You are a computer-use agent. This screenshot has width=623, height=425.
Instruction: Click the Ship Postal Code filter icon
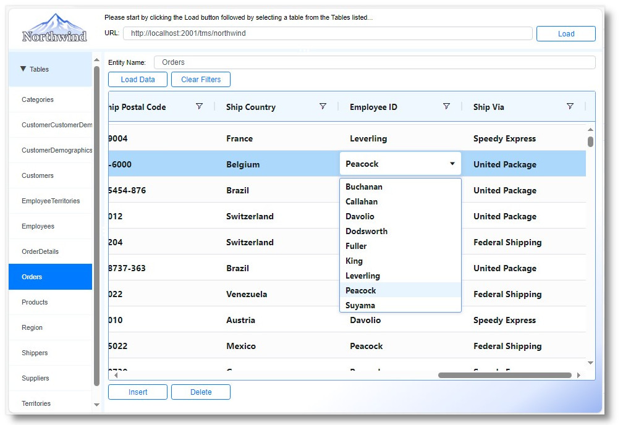[199, 106]
